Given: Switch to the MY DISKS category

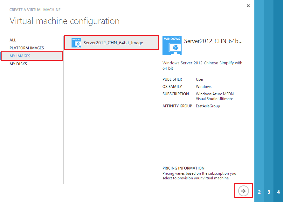Looking at the screenshot, I should 18,64.
